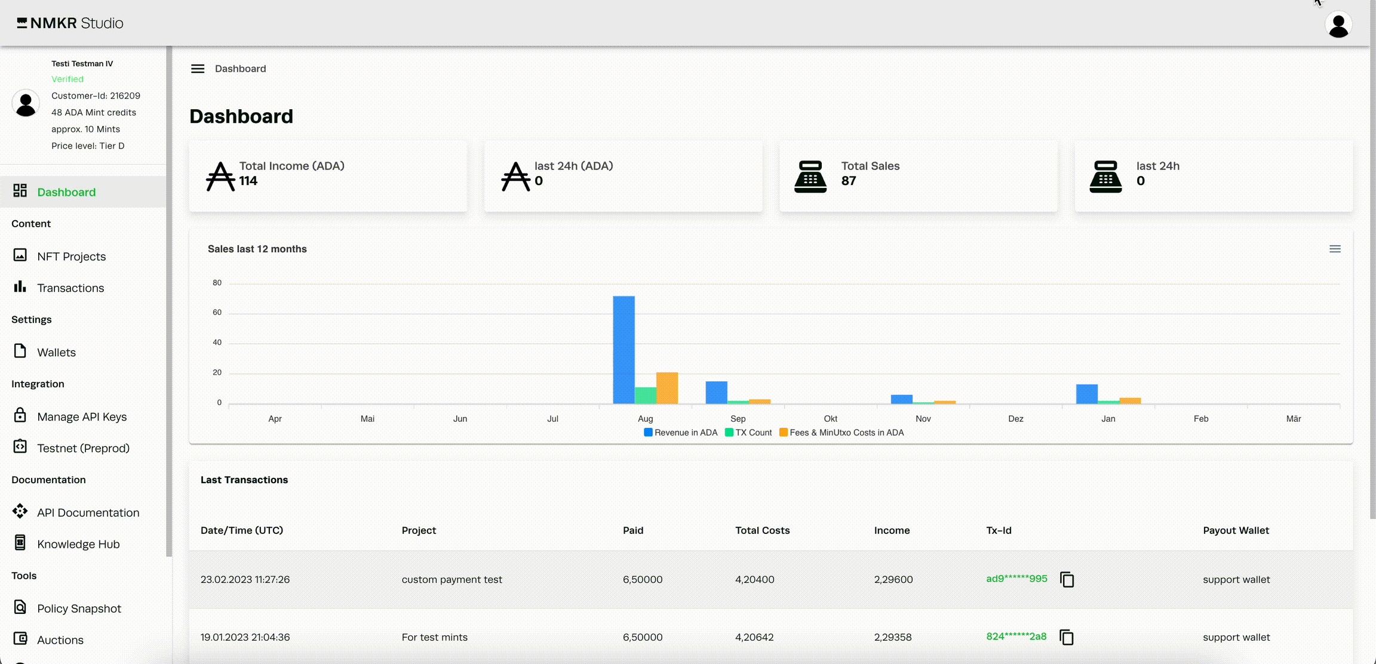Go to Transactions page
This screenshot has width=1376, height=664.
[70, 288]
